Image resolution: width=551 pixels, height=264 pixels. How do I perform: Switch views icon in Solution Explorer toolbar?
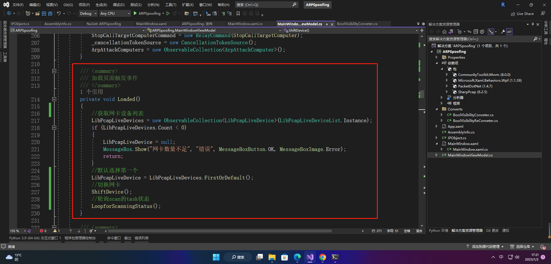[x=451, y=32]
